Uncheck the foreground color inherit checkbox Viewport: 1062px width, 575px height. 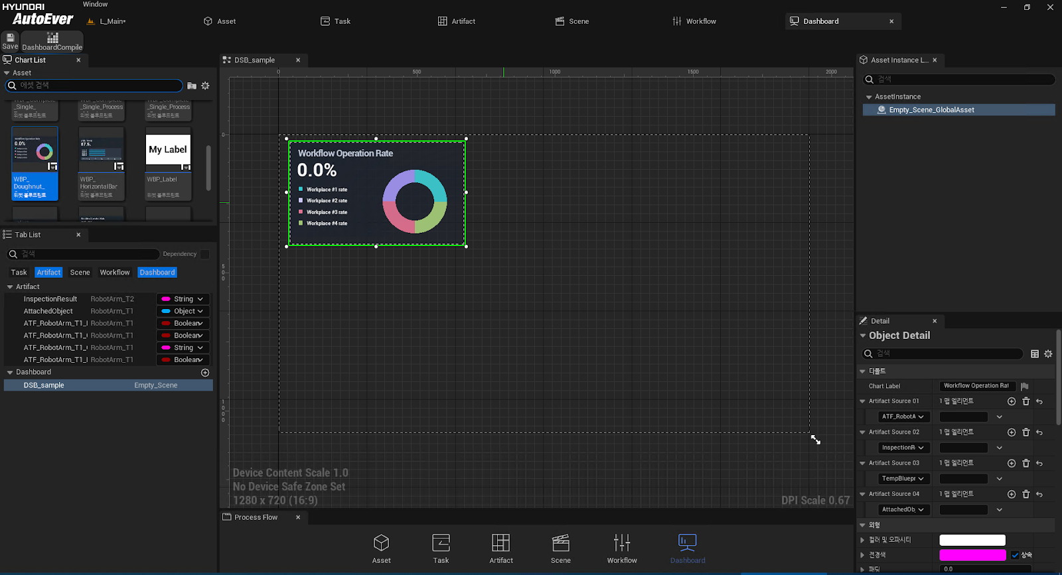click(1015, 555)
